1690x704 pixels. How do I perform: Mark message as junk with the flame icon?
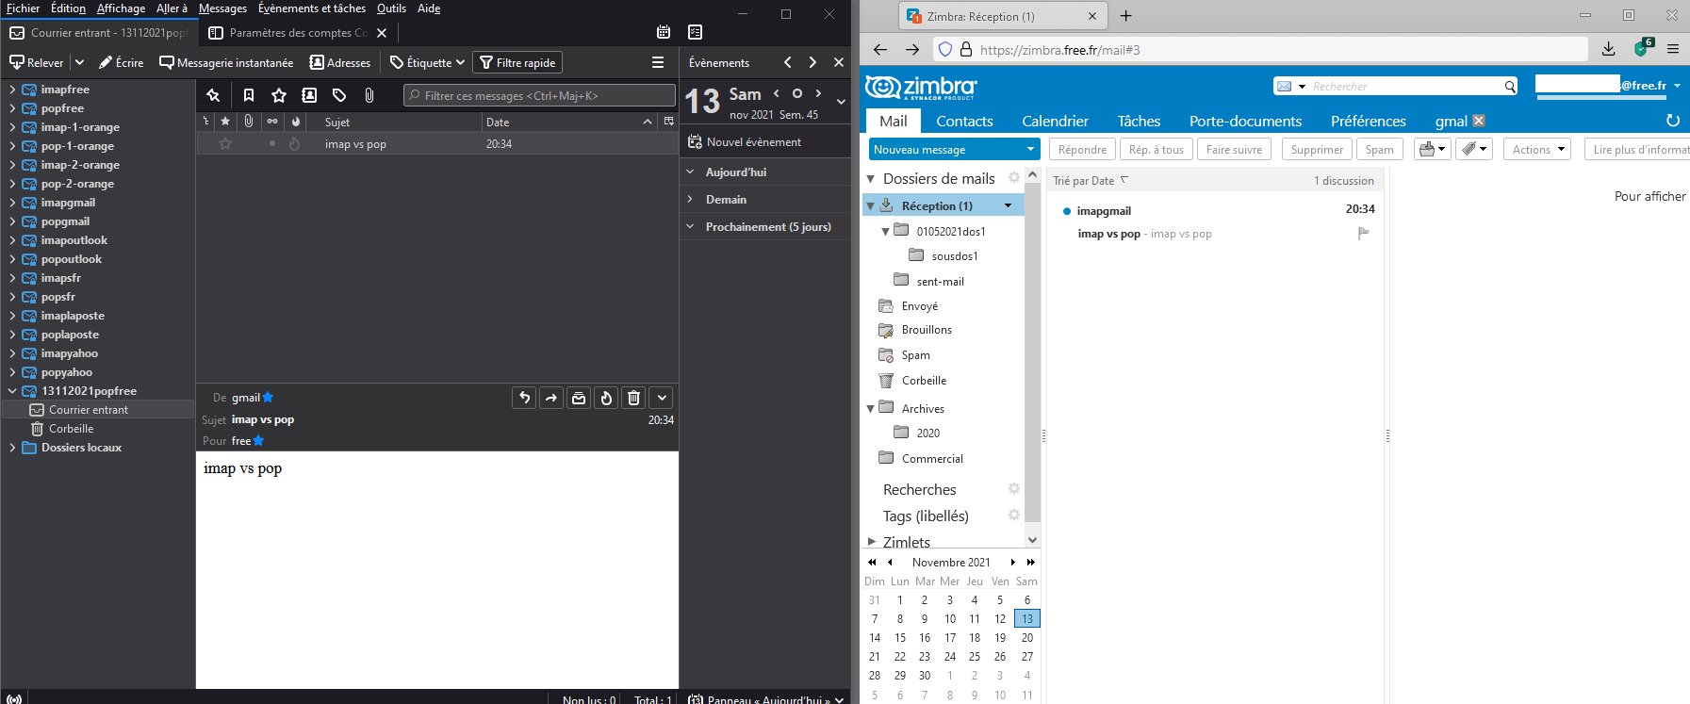(x=606, y=398)
